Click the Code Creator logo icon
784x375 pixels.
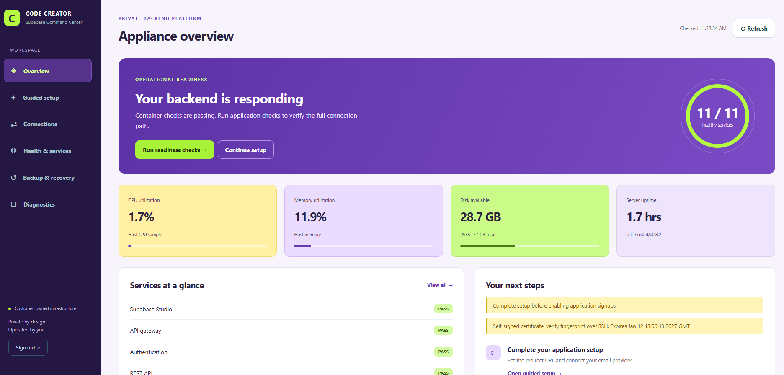[12, 18]
